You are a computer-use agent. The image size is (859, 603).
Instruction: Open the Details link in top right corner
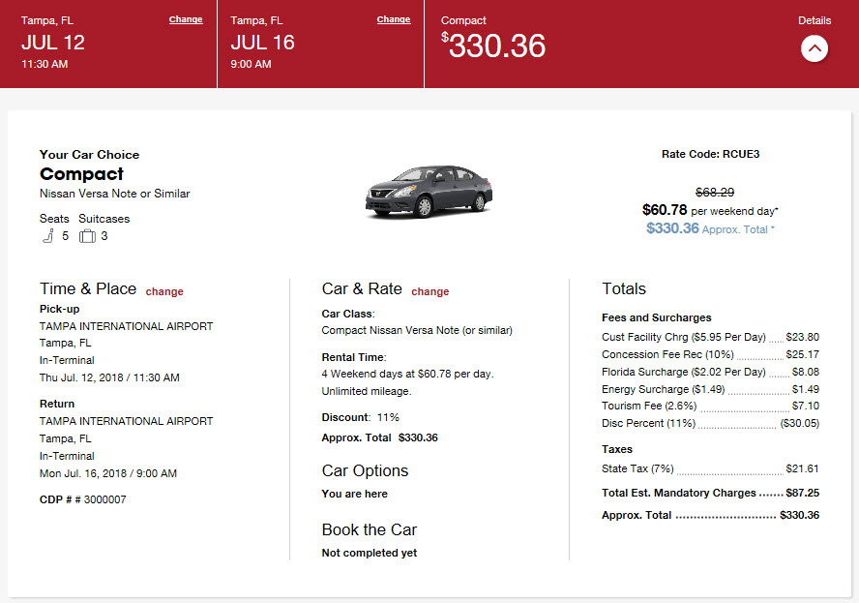(x=815, y=20)
